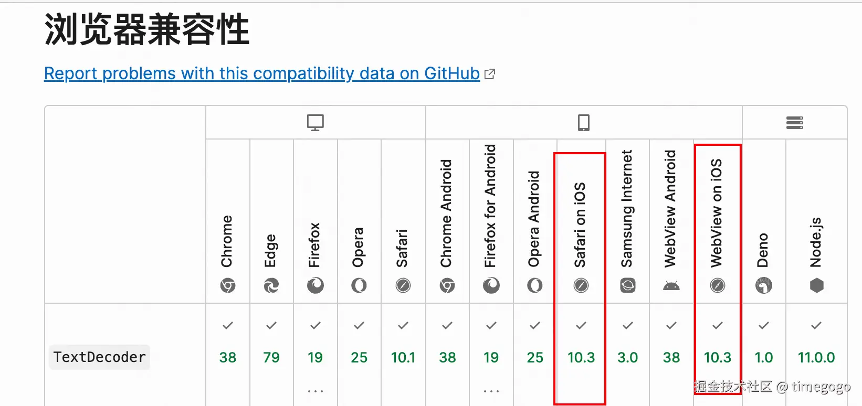
Task: Click Safari on iOS version 10.3
Action: click(x=581, y=358)
